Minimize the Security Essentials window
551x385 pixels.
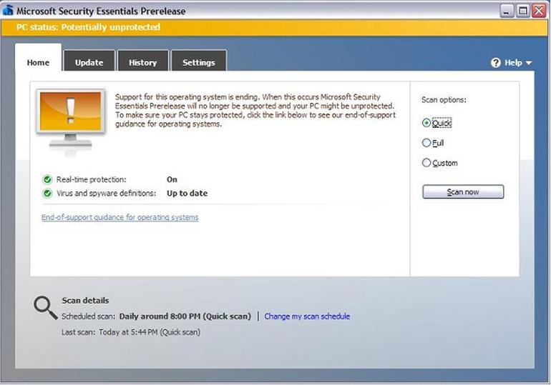click(507, 11)
